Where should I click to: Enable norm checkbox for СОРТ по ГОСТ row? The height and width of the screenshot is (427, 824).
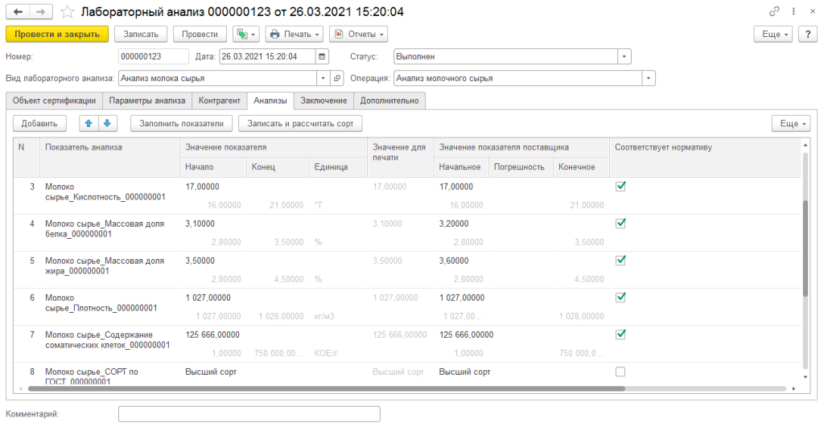pos(620,372)
